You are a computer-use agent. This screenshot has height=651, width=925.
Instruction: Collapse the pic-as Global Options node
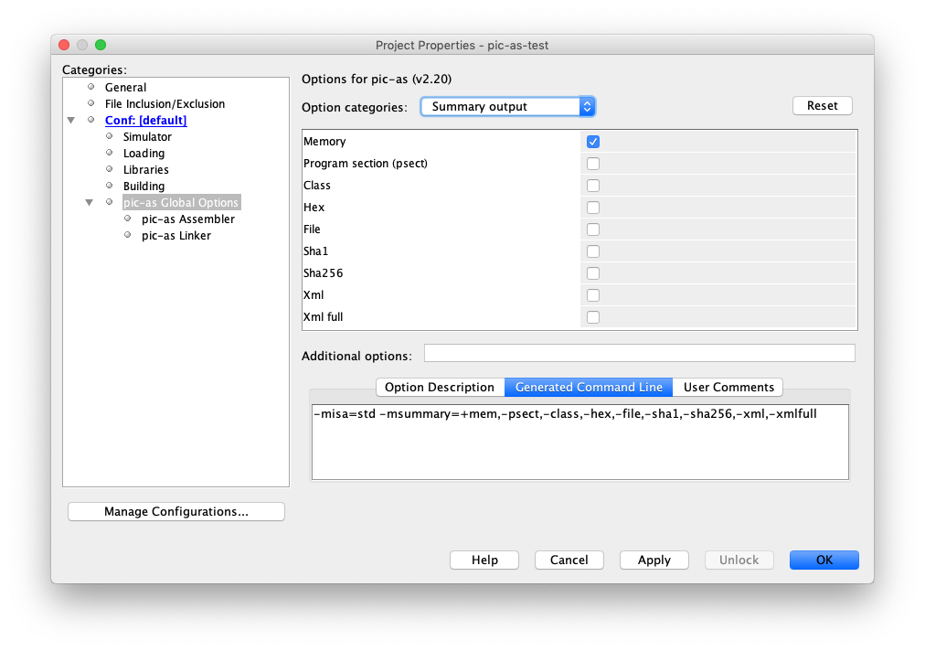pyautogui.click(x=90, y=203)
